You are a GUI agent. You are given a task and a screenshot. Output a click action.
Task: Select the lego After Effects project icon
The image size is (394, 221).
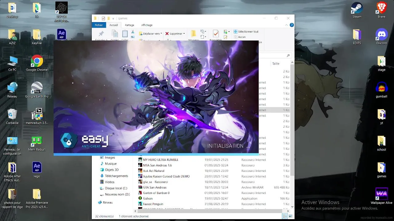tap(37, 170)
